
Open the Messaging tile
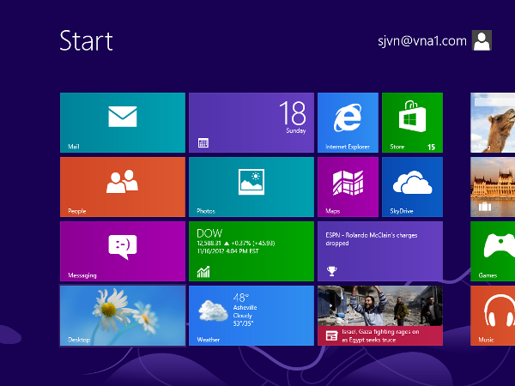[x=123, y=251]
